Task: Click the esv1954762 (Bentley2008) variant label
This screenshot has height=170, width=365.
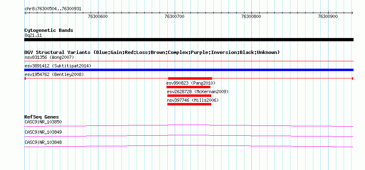Action: point(54,74)
